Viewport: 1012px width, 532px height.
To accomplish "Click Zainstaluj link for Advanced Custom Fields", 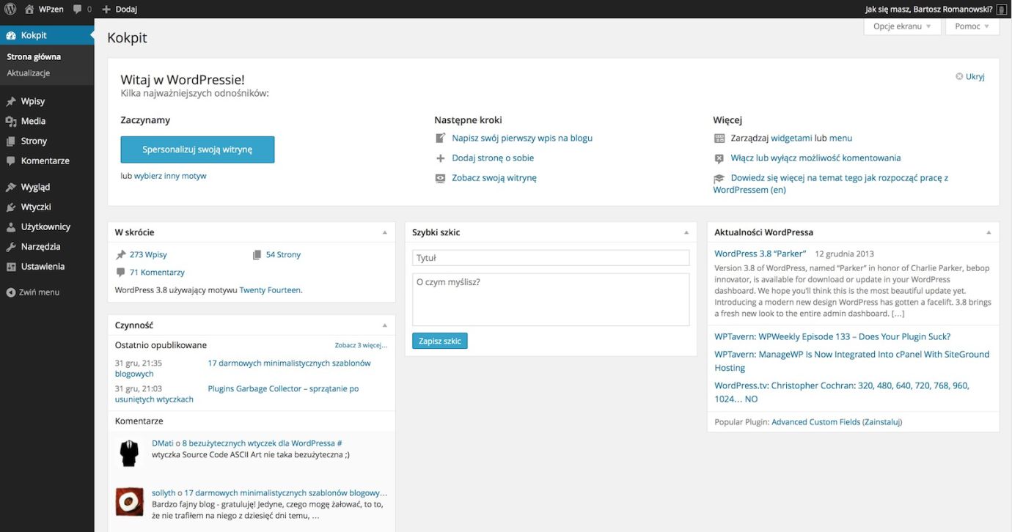I will coord(882,422).
